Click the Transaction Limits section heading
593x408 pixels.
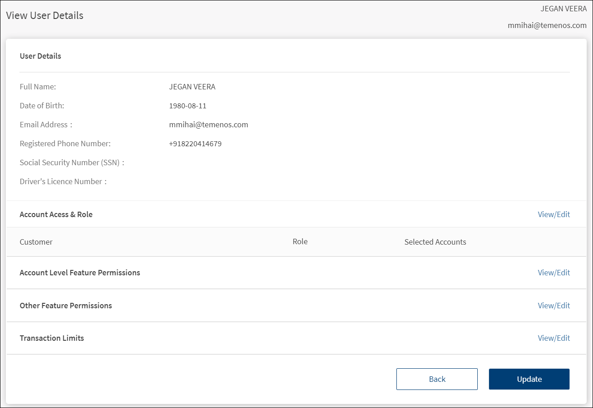(52, 338)
